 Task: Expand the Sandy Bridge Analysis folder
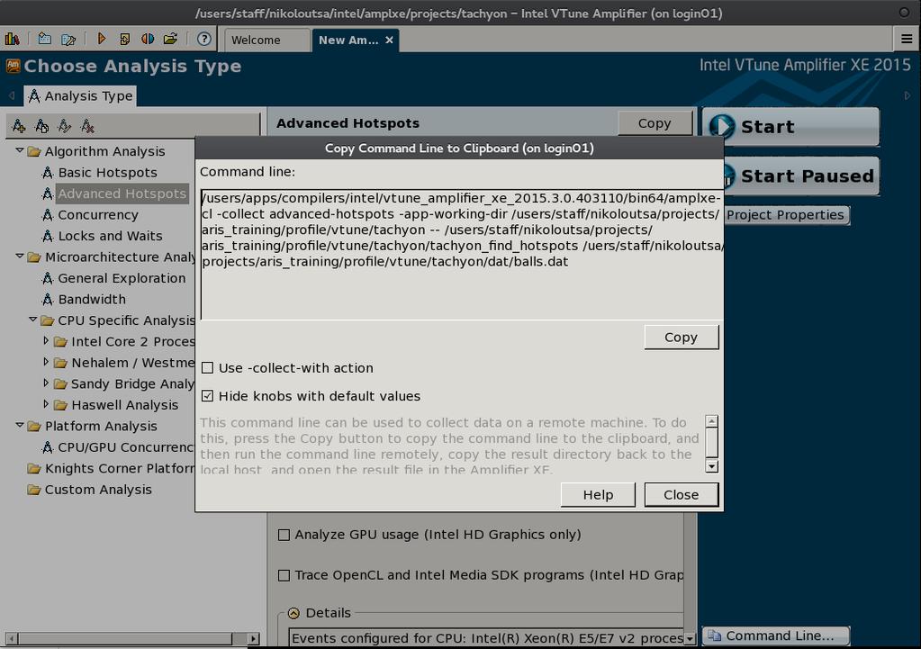pyautogui.click(x=46, y=383)
